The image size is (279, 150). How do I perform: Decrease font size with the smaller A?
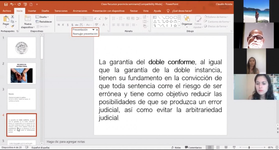coord(100,19)
